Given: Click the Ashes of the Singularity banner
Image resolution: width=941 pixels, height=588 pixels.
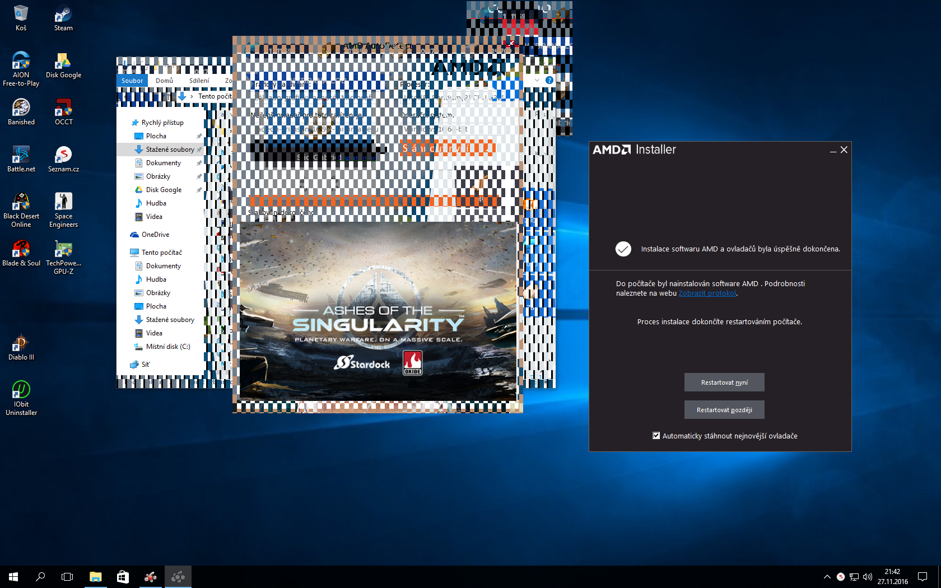Looking at the screenshot, I should 378,311.
